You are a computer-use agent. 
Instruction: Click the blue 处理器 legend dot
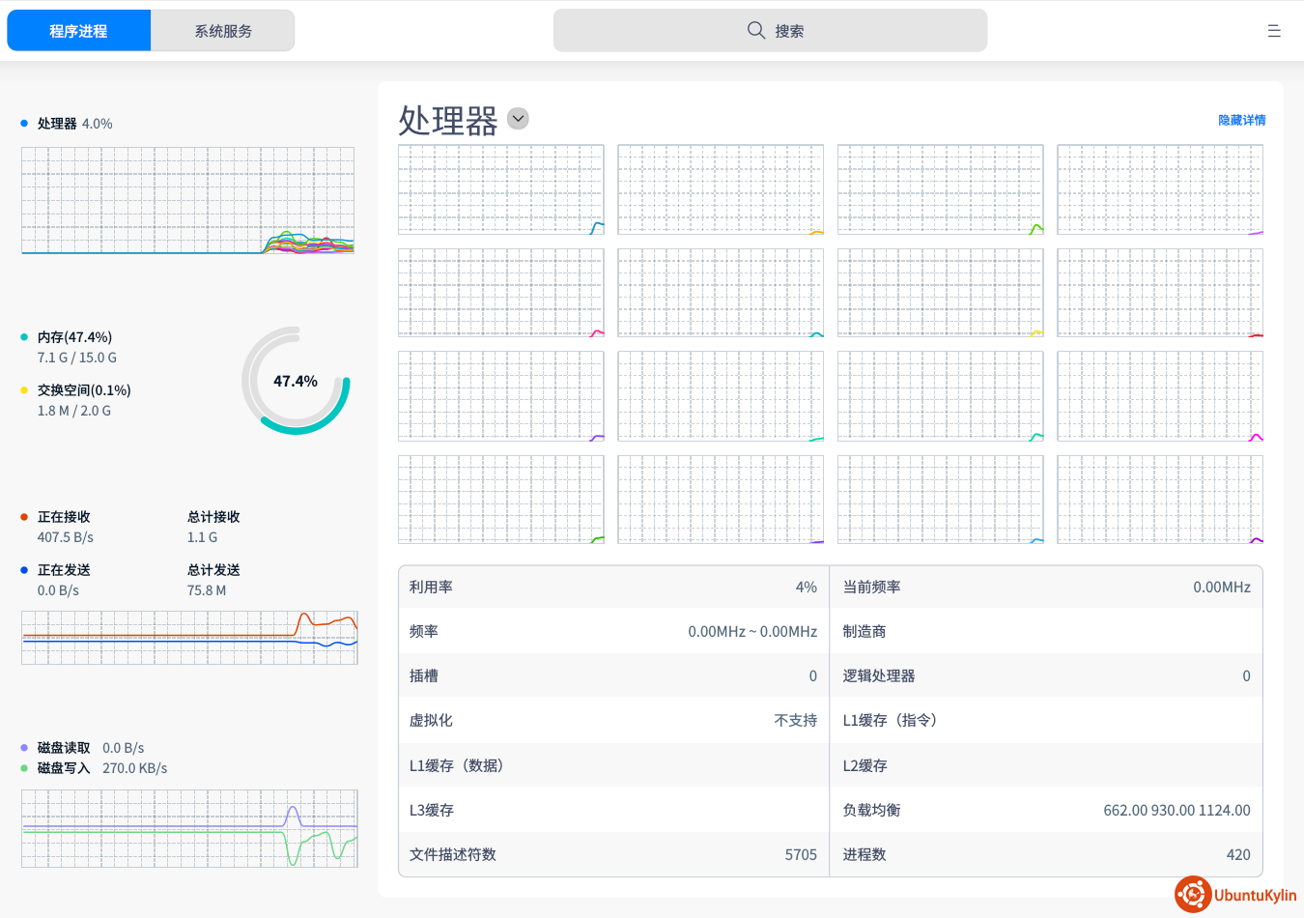coord(24,124)
